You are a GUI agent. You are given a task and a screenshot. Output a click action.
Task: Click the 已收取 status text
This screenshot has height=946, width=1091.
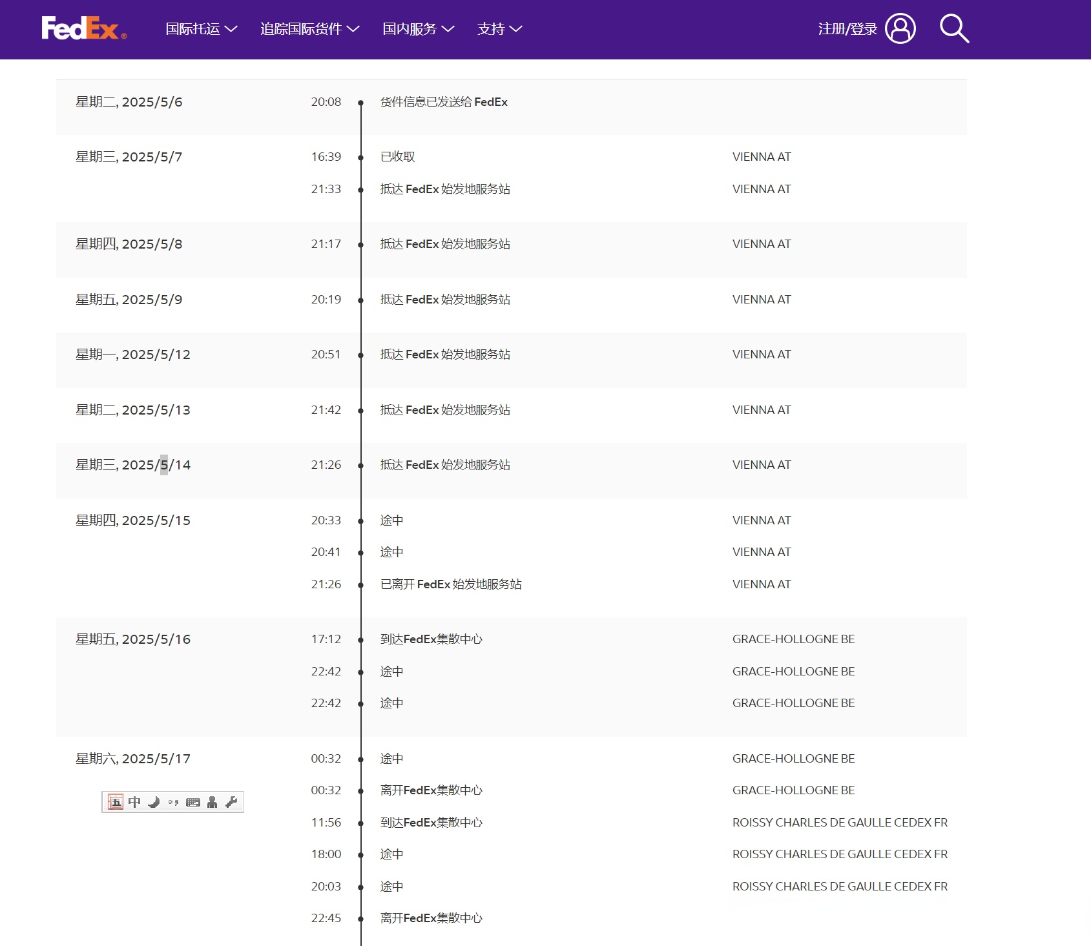(x=398, y=157)
